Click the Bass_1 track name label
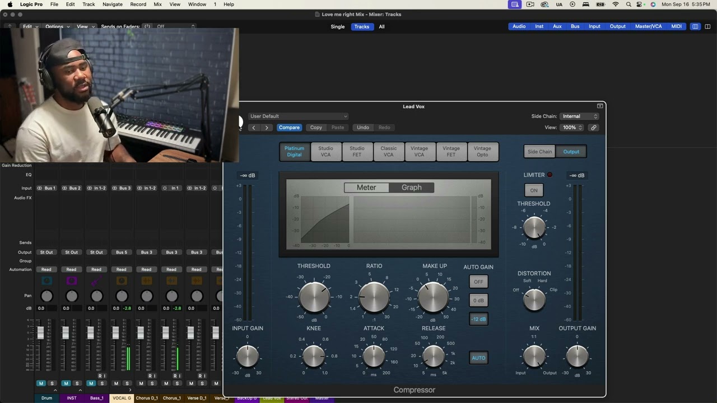Image resolution: width=717 pixels, height=403 pixels. point(97,398)
